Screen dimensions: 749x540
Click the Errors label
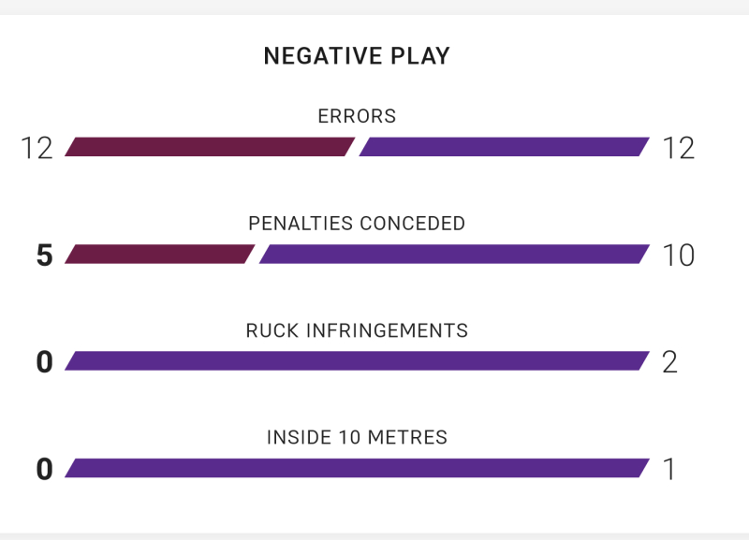point(357,116)
